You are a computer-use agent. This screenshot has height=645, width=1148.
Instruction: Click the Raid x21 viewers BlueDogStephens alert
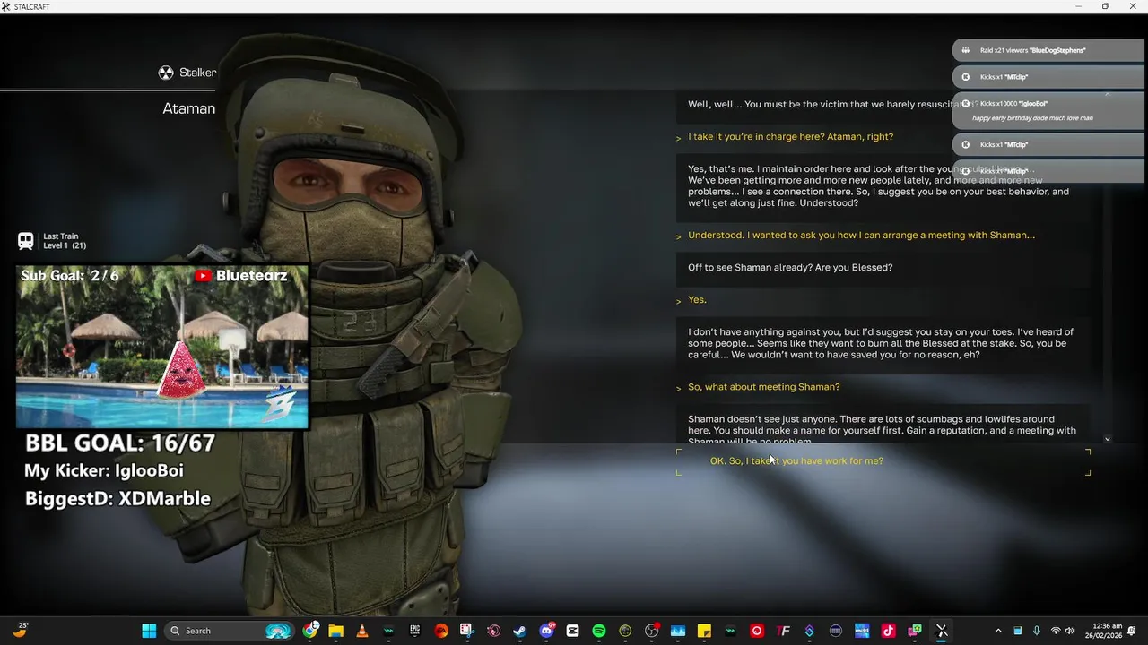coord(1048,50)
